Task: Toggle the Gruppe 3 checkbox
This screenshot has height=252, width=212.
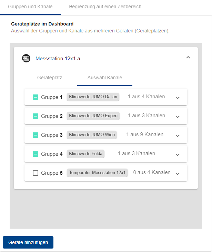Action: click(36, 135)
